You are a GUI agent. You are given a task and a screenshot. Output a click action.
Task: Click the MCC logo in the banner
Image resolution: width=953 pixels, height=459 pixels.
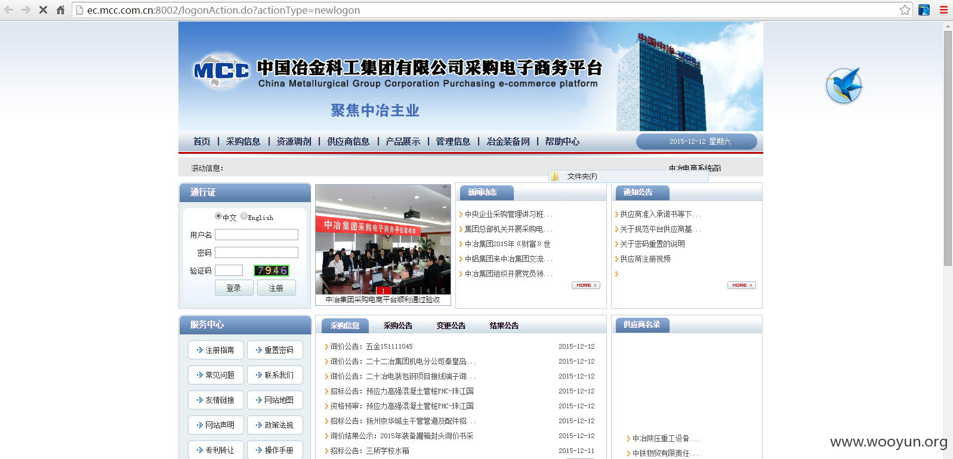click(x=221, y=71)
